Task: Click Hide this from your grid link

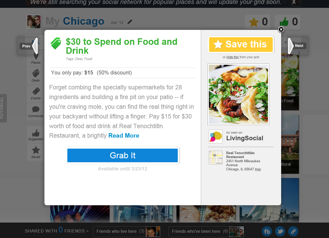Action: click(232, 57)
